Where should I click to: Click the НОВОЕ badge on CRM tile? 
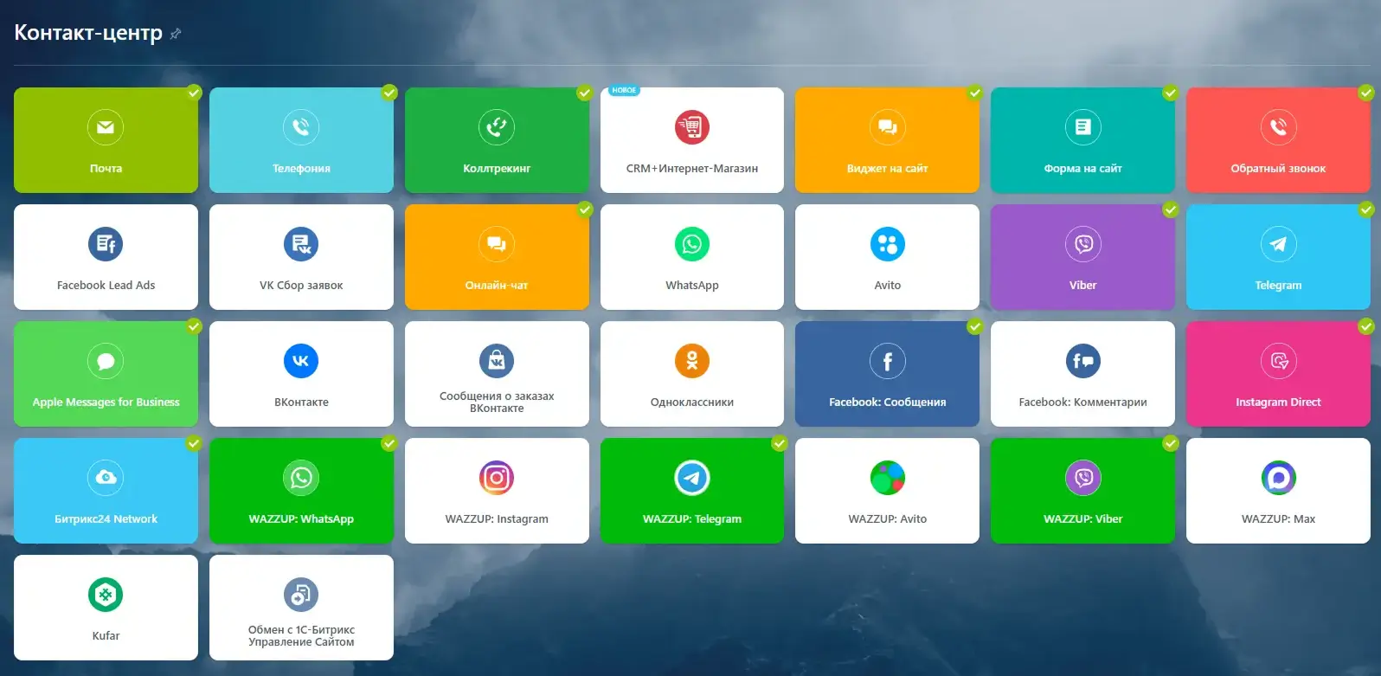624,90
